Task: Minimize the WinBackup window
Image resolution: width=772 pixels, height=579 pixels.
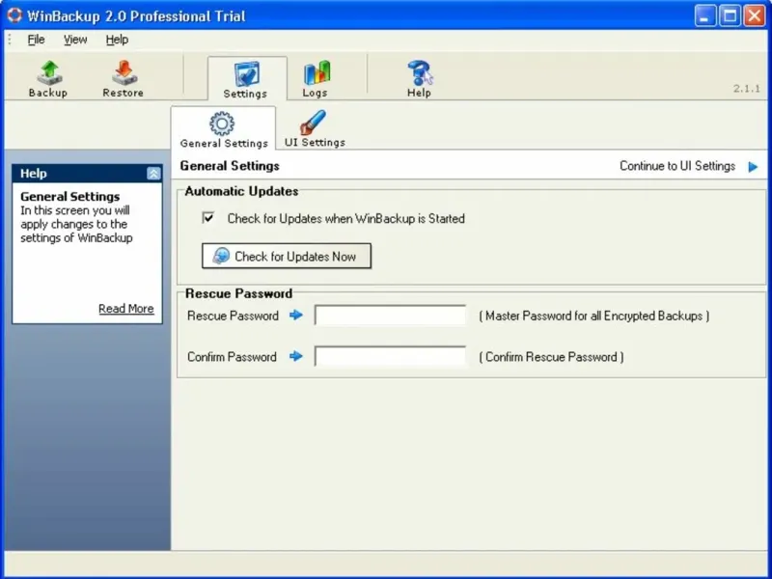Action: [704, 15]
